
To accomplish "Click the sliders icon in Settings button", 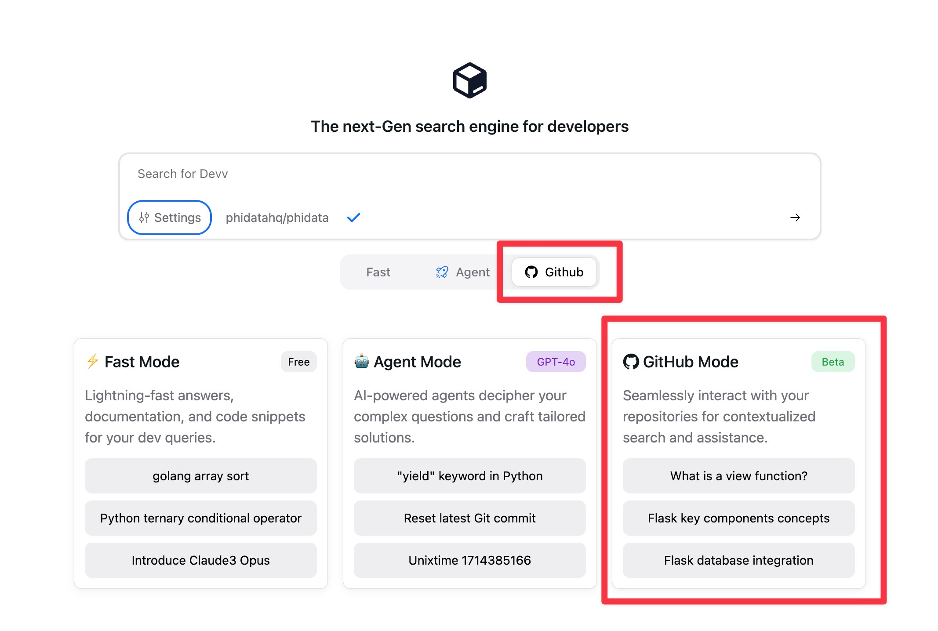I will pos(144,218).
